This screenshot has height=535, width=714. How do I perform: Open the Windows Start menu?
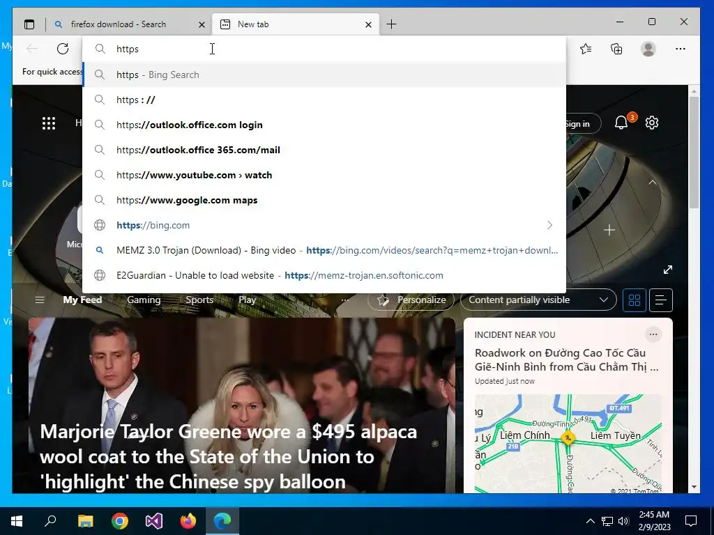[17, 521]
